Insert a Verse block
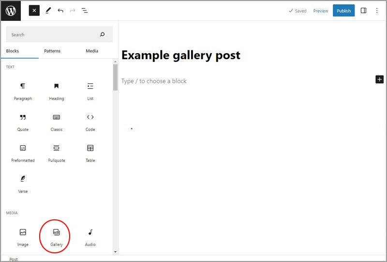387x262 pixels. click(23, 185)
